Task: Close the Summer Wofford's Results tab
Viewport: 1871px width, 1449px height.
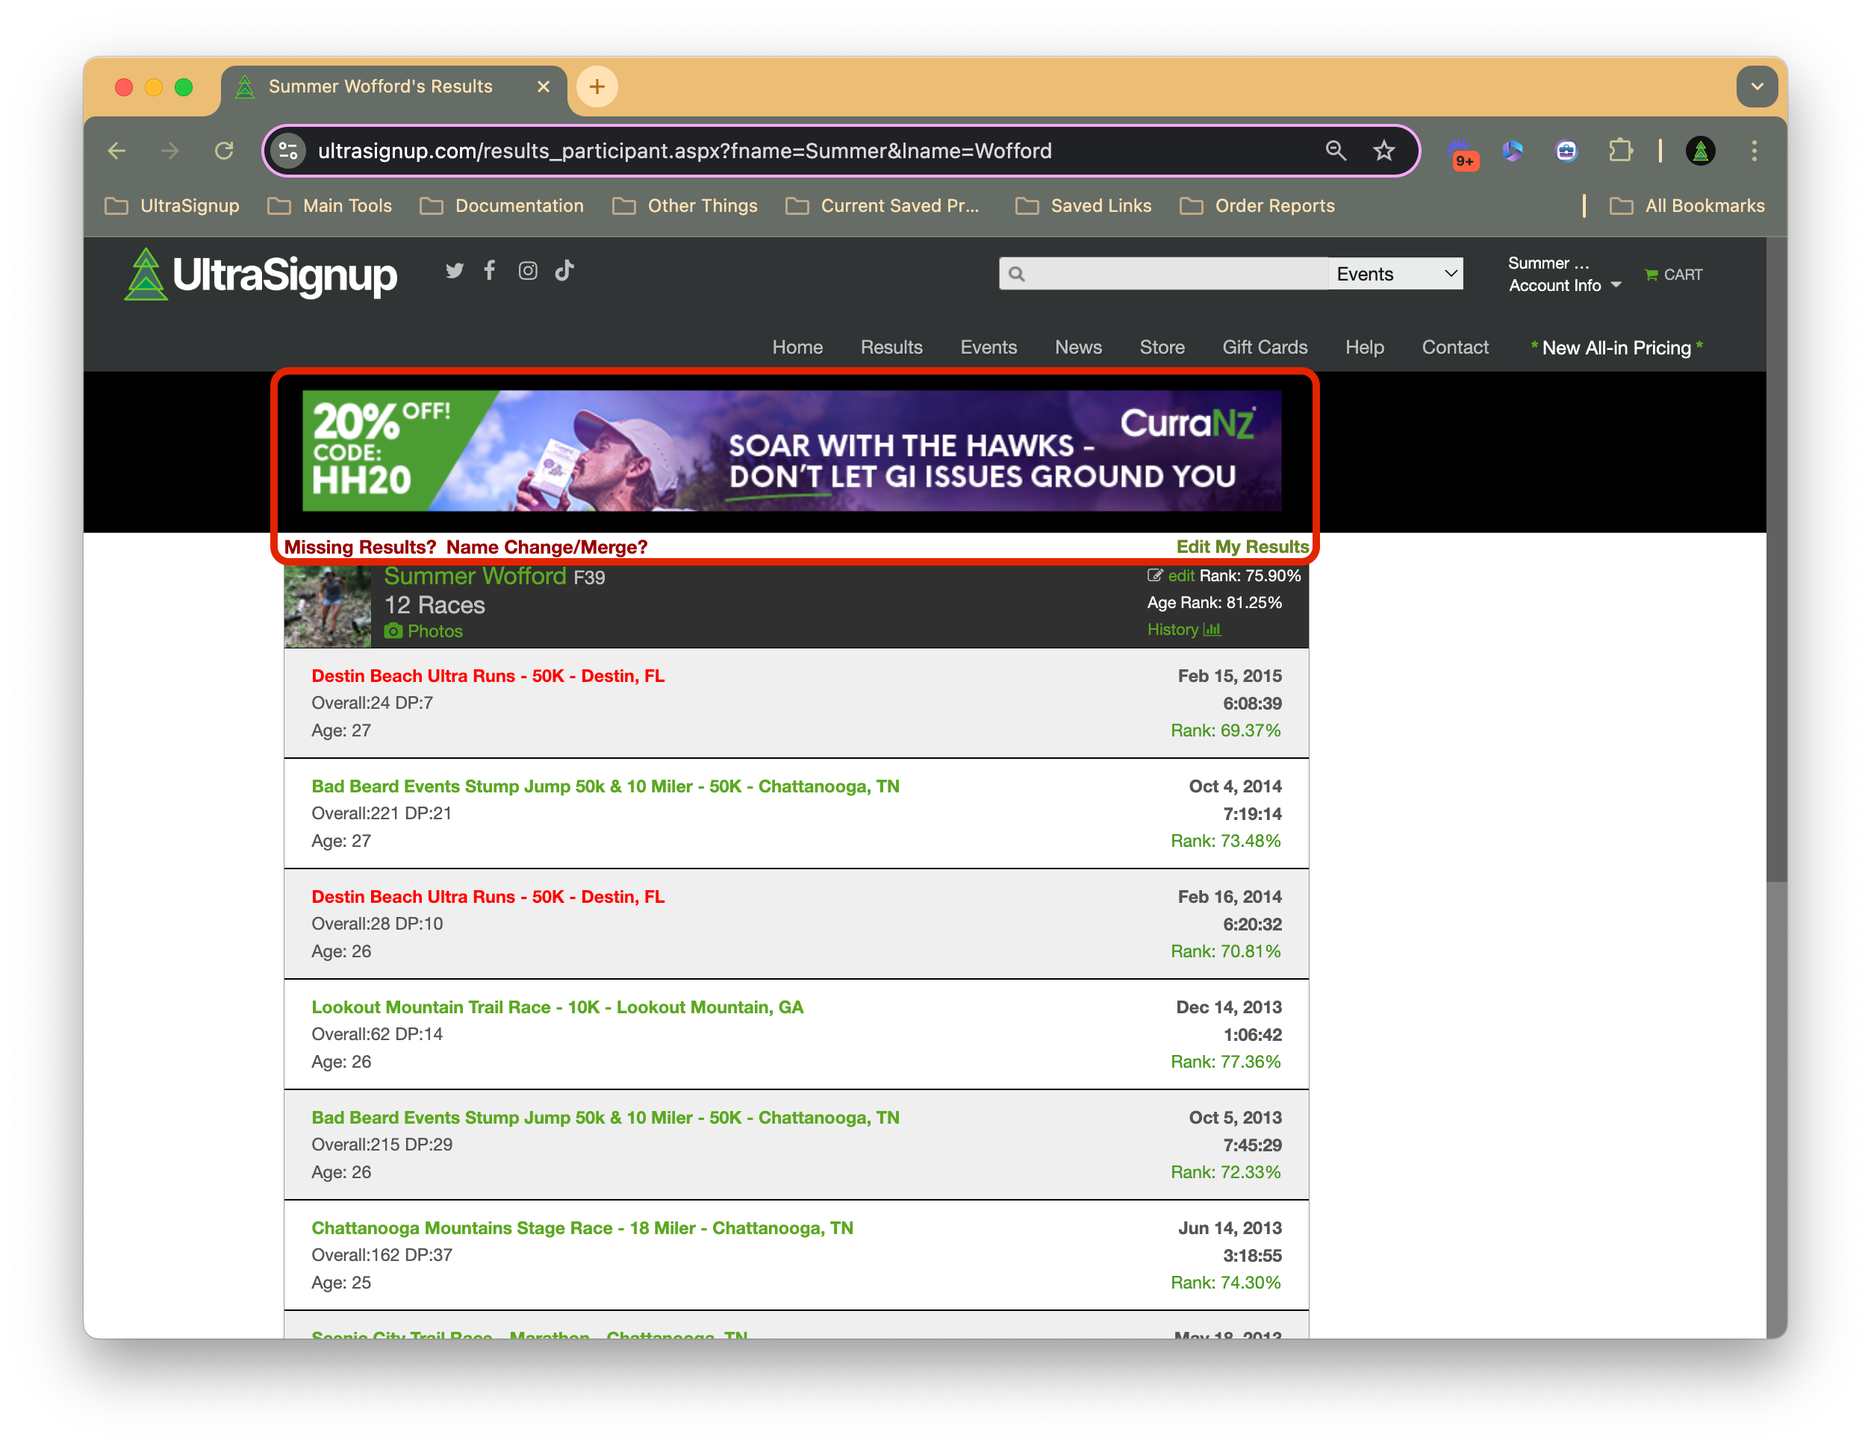Action: point(543,87)
